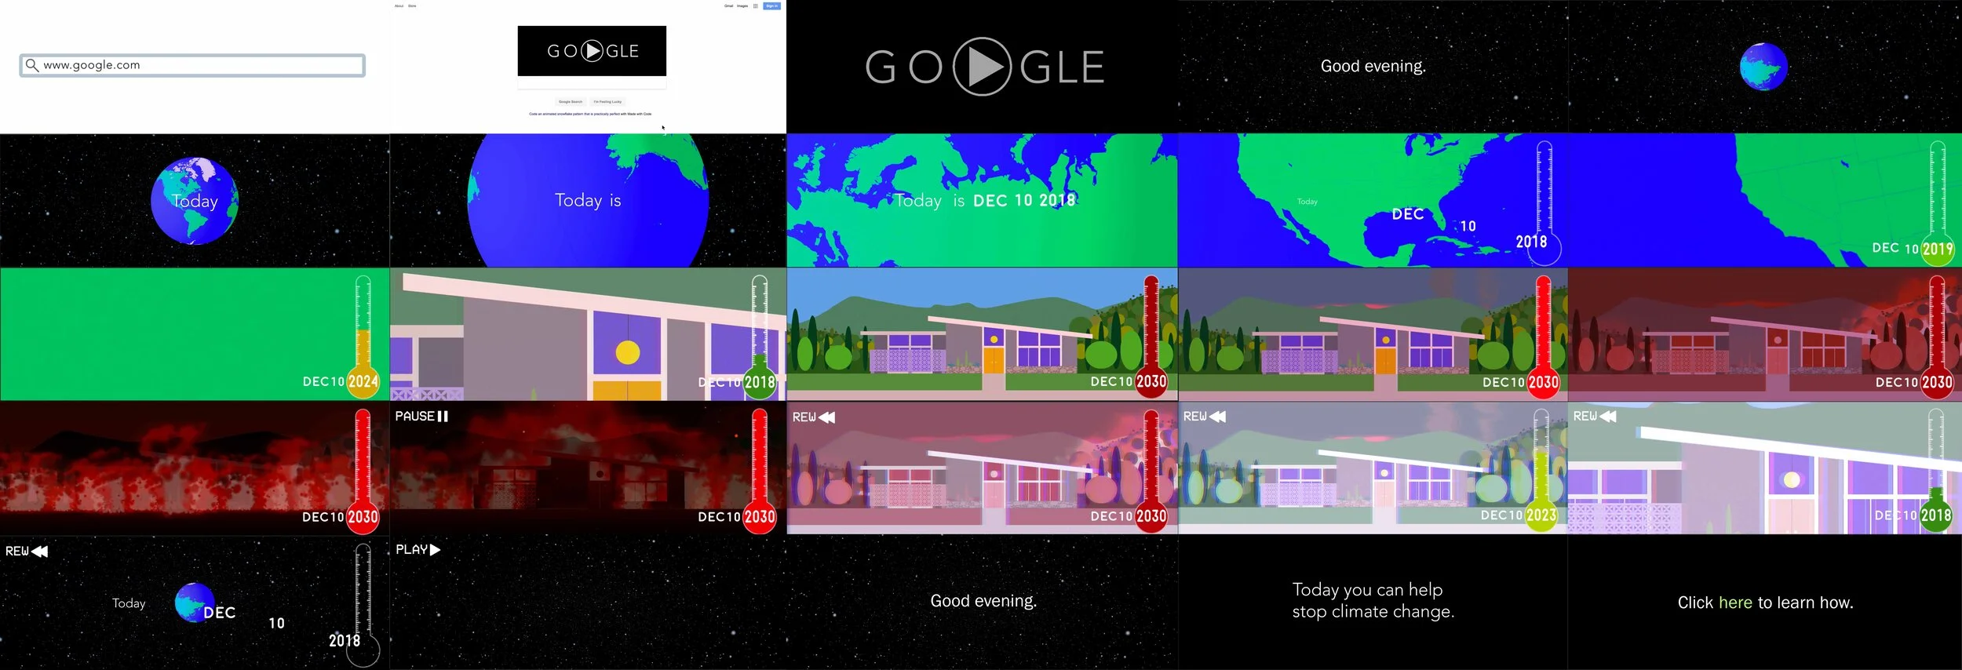Image resolution: width=1962 pixels, height=670 pixels.
Task: Click the yellow 2024 thermometer bulb
Action: pos(363,382)
